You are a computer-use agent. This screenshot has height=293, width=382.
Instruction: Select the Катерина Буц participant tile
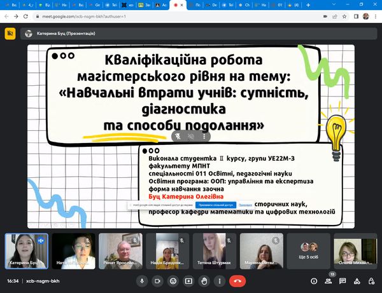tap(26, 249)
